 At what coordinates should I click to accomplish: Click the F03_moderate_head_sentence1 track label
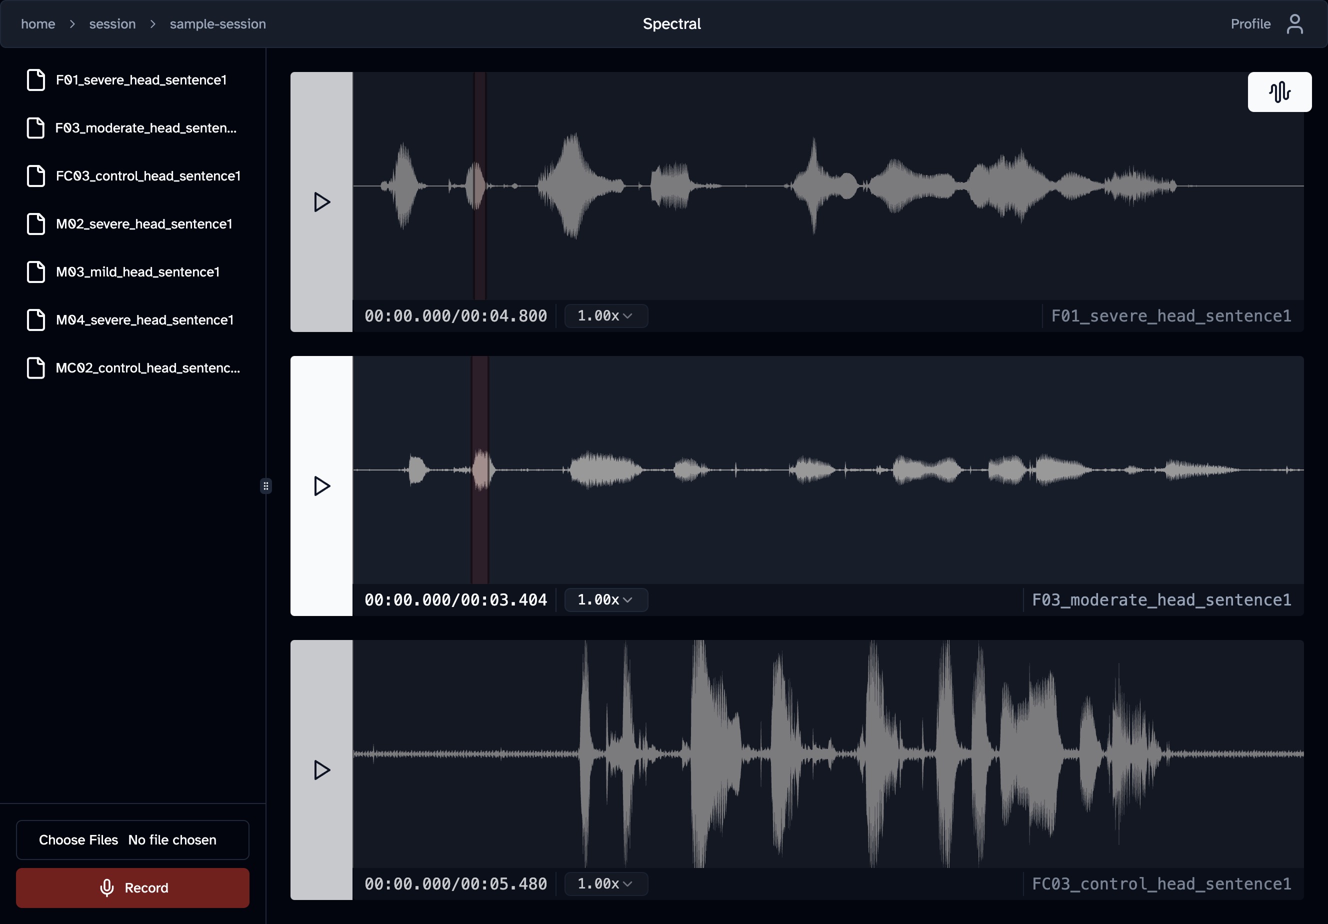pos(1161,599)
